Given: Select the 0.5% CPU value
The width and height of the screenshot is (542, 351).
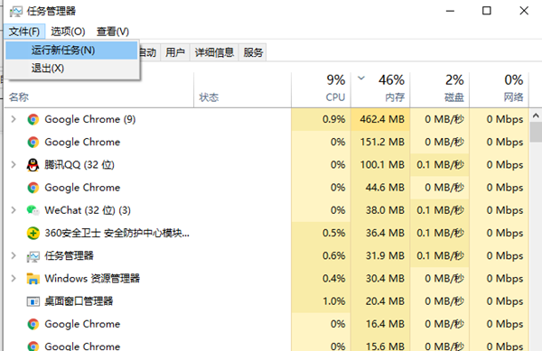Looking at the screenshot, I should [333, 233].
